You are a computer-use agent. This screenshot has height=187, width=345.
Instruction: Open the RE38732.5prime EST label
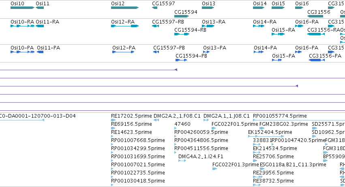click(273, 181)
